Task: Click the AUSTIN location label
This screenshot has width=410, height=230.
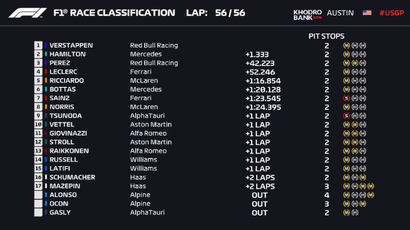Action: (x=340, y=13)
